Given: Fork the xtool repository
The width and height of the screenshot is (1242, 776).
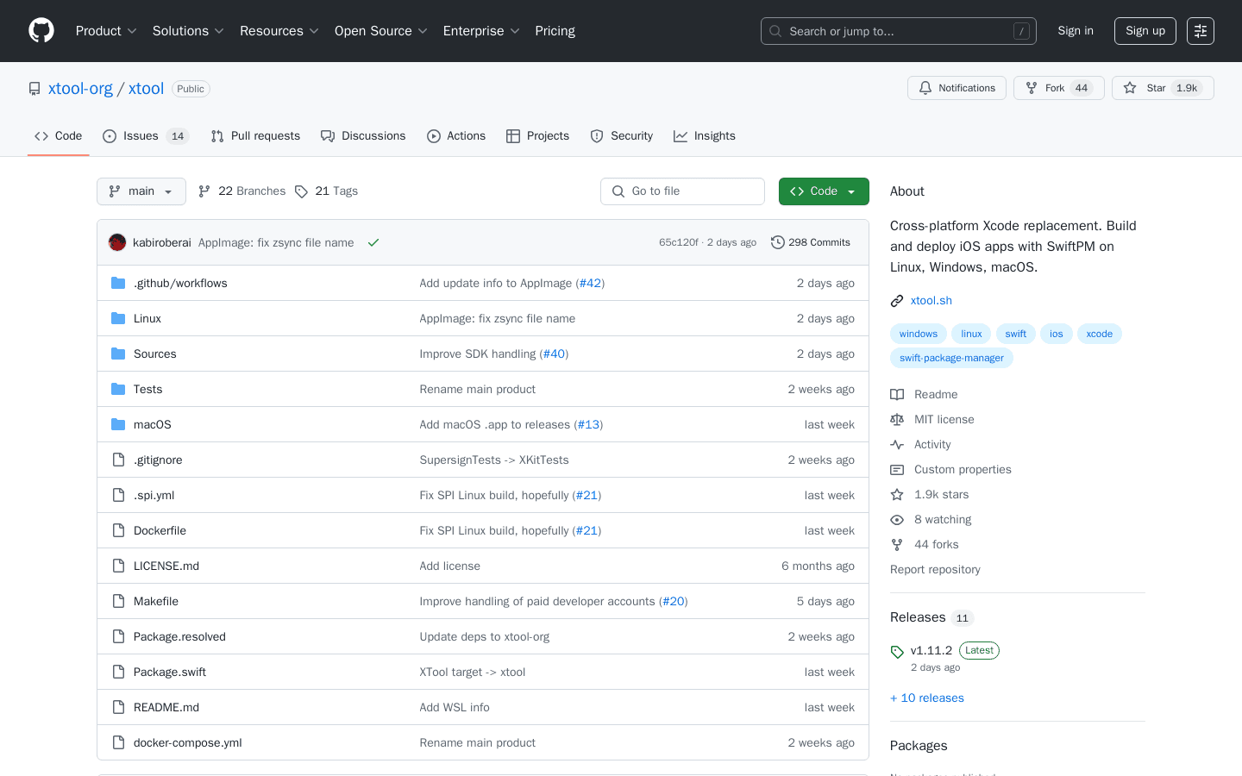Looking at the screenshot, I should 1058,87.
